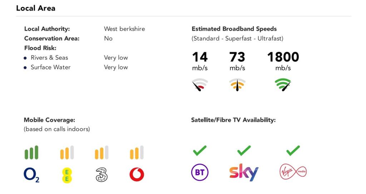The image size is (366, 194).
Task: Click the Three network logo
Action: pos(102,175)
